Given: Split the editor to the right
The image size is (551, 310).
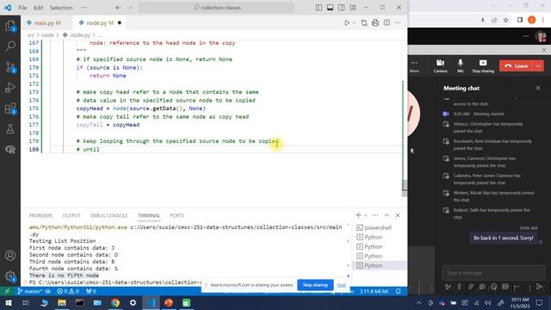Looking at the screenshot, I should (x=387, y=23).
